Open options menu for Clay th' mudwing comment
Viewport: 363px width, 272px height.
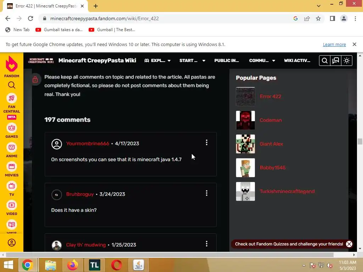coord(207,244)
